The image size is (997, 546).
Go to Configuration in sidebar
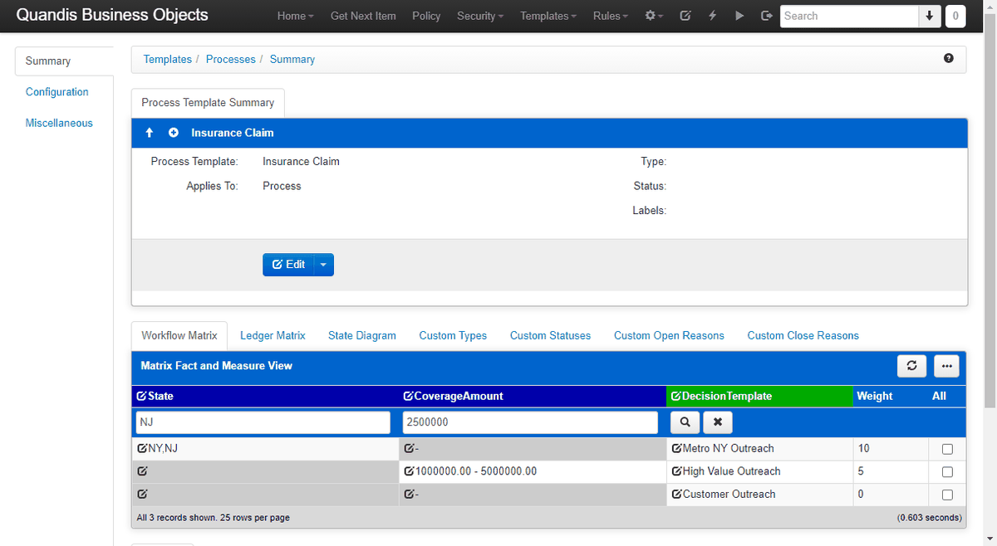[x=57, y=92]
